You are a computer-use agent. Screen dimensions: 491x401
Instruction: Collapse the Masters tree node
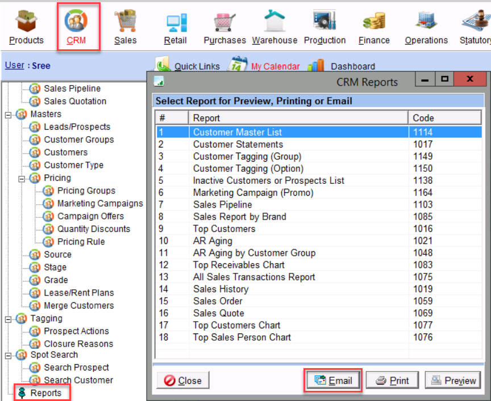9,115
